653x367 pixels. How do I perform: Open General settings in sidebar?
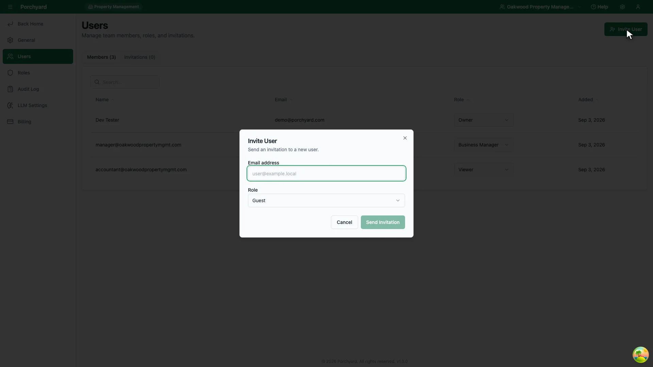pos(38,40)
